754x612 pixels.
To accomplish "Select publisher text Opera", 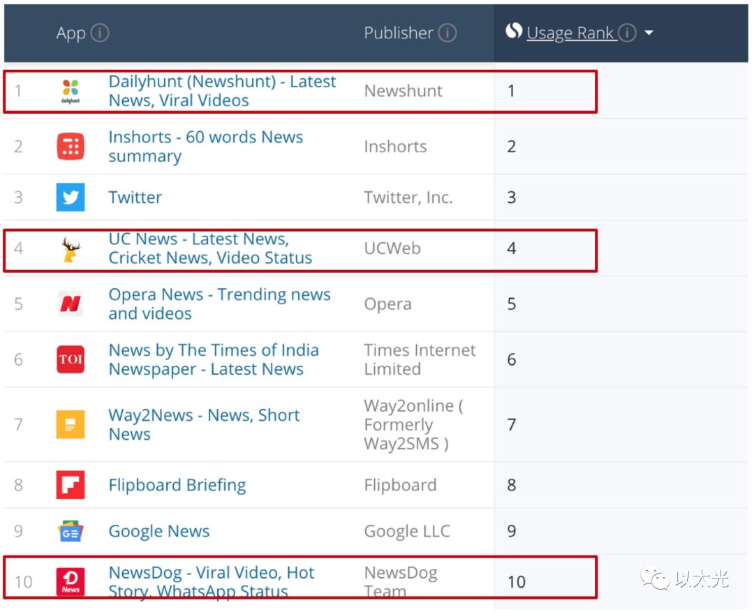I will tap(387, 304).
